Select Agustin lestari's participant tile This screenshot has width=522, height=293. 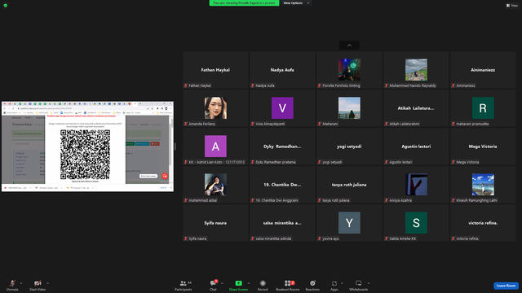(x=416, y=146)
